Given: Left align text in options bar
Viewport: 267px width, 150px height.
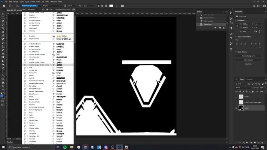Looking at the screenshot, I should pyautogui.click(x=98, y=6).
